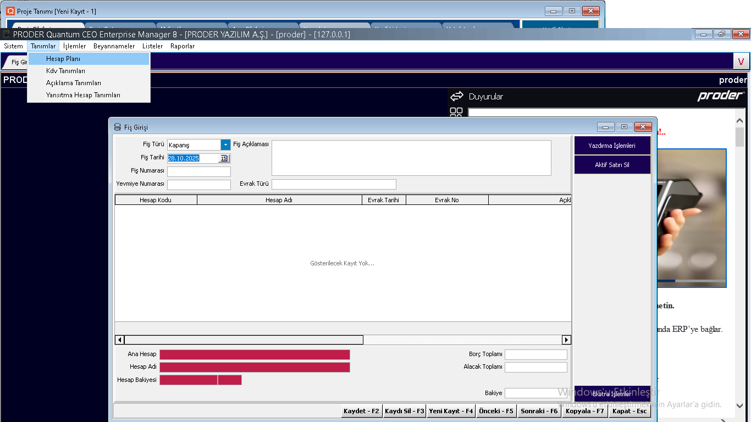Click the Fiş Numarası input field
751x422 pixels.
click(x=199, y=171)
